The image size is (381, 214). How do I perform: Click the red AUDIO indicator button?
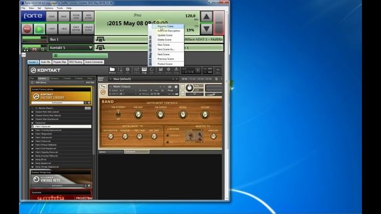tap(219, 23)
